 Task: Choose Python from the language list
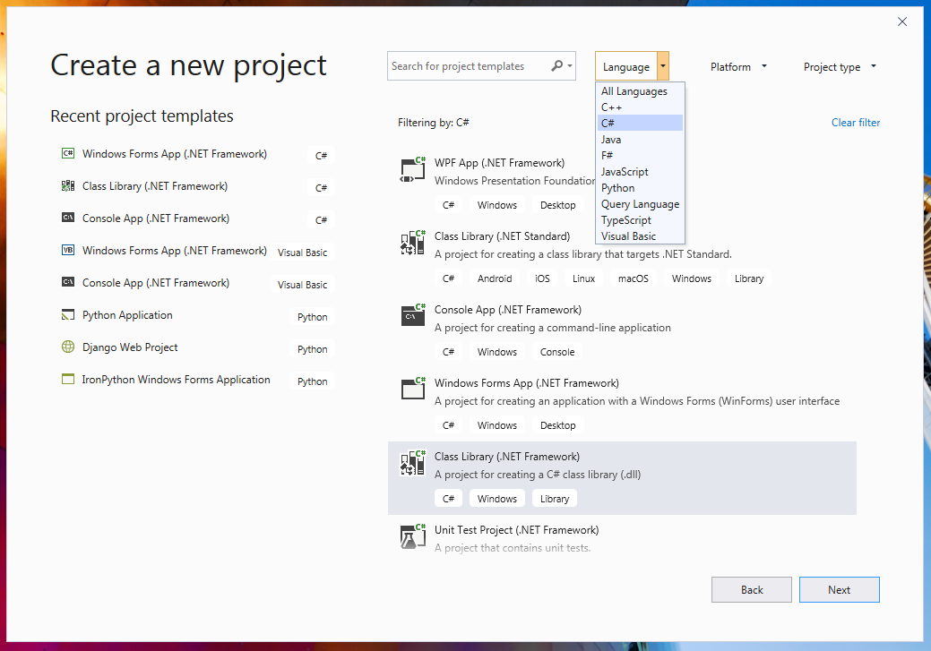[x=640, y=187]
